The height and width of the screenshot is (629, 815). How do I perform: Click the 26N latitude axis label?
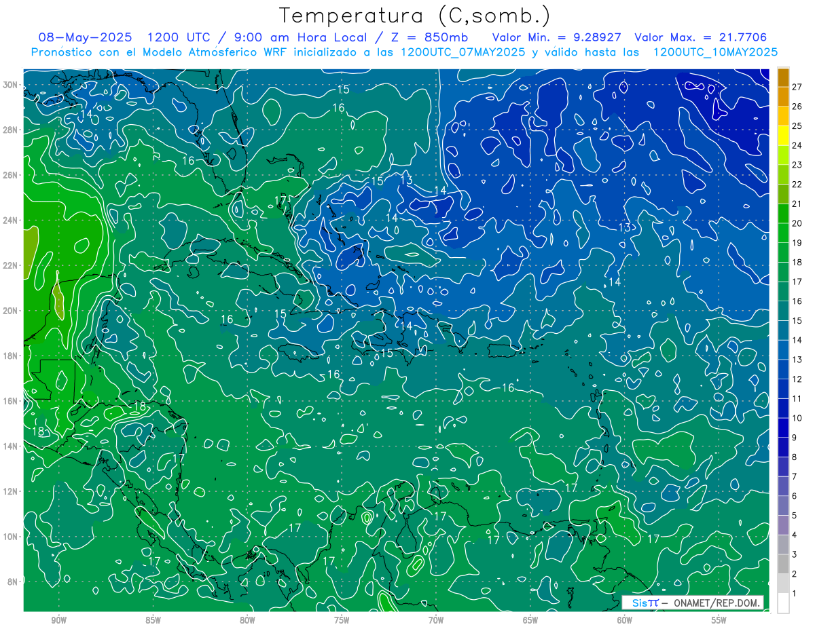[x=11, y=175]
